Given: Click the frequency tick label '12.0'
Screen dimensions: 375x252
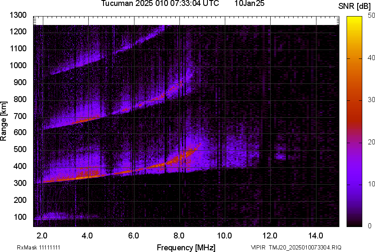Looking at the screenshot, I should click(x=270, y=236).
